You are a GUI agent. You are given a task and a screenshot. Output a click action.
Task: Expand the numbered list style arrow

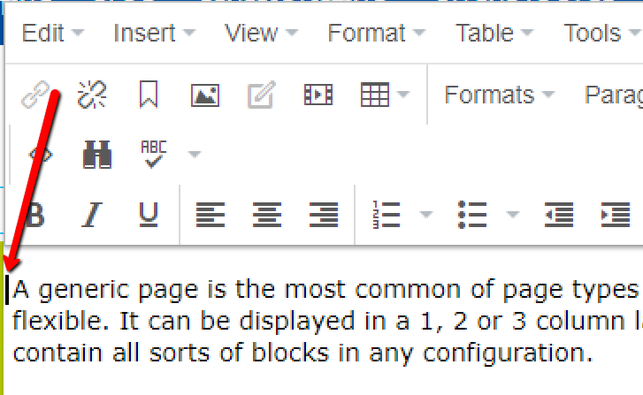[x=425, y=215]
